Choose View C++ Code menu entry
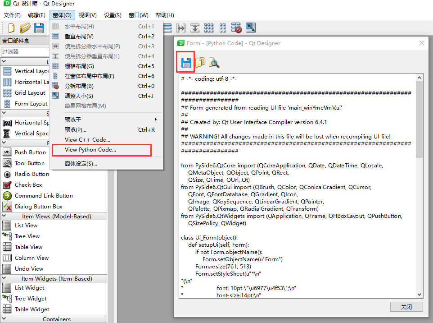The height and width of the screenshot is (323, 433). 106,140
